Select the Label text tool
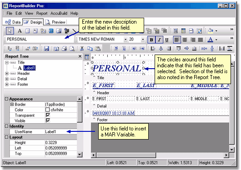This screenshot has width=241, height=170. [20, 31]
